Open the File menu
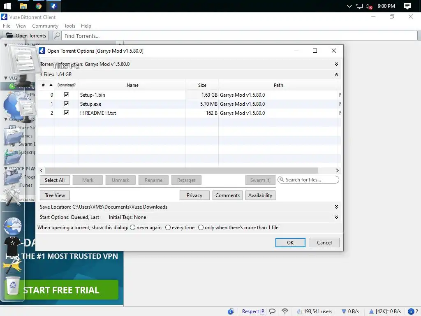 [7, 26]
